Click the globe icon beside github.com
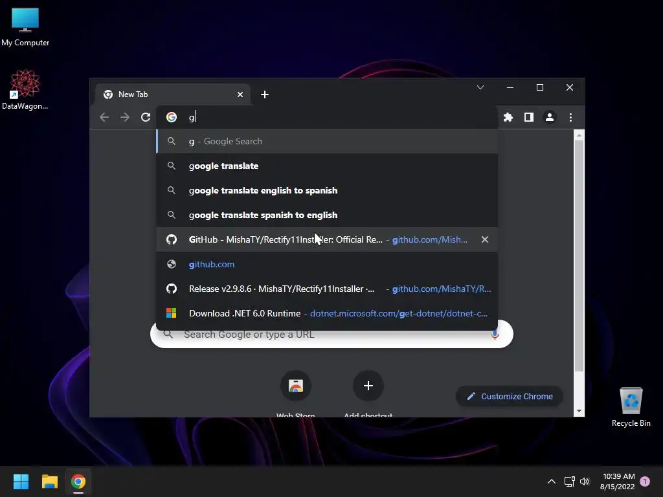The width and height of the screenshot is (663, 497). [171, 264]
